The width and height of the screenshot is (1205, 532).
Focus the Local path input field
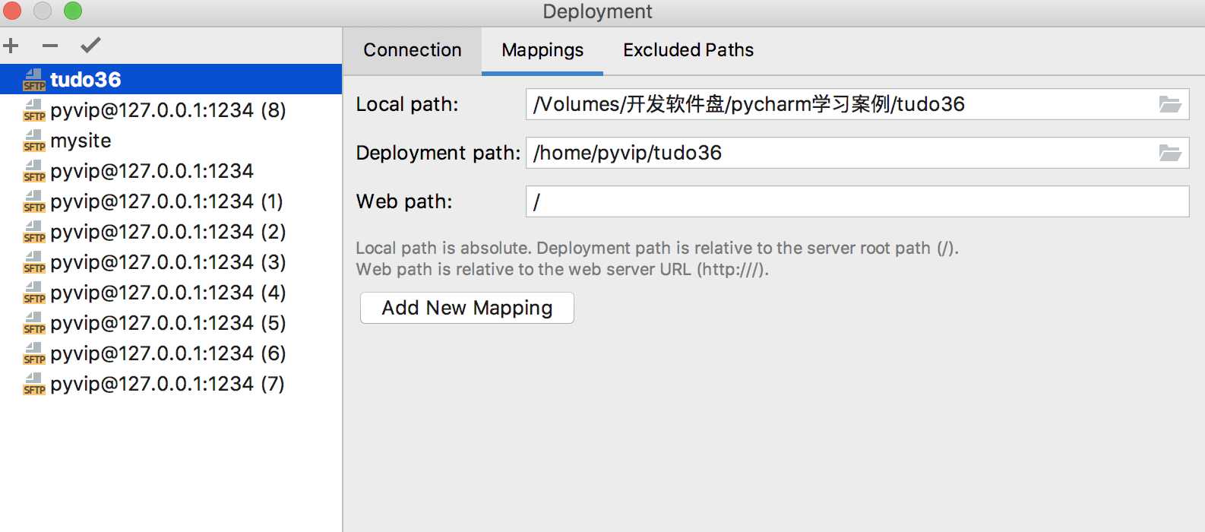(857, 104)
